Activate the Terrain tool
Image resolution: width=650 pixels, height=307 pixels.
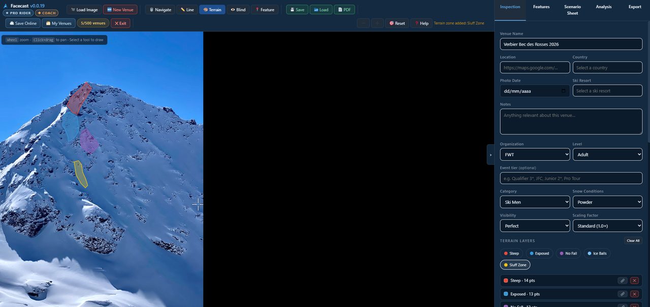[212, 10]
